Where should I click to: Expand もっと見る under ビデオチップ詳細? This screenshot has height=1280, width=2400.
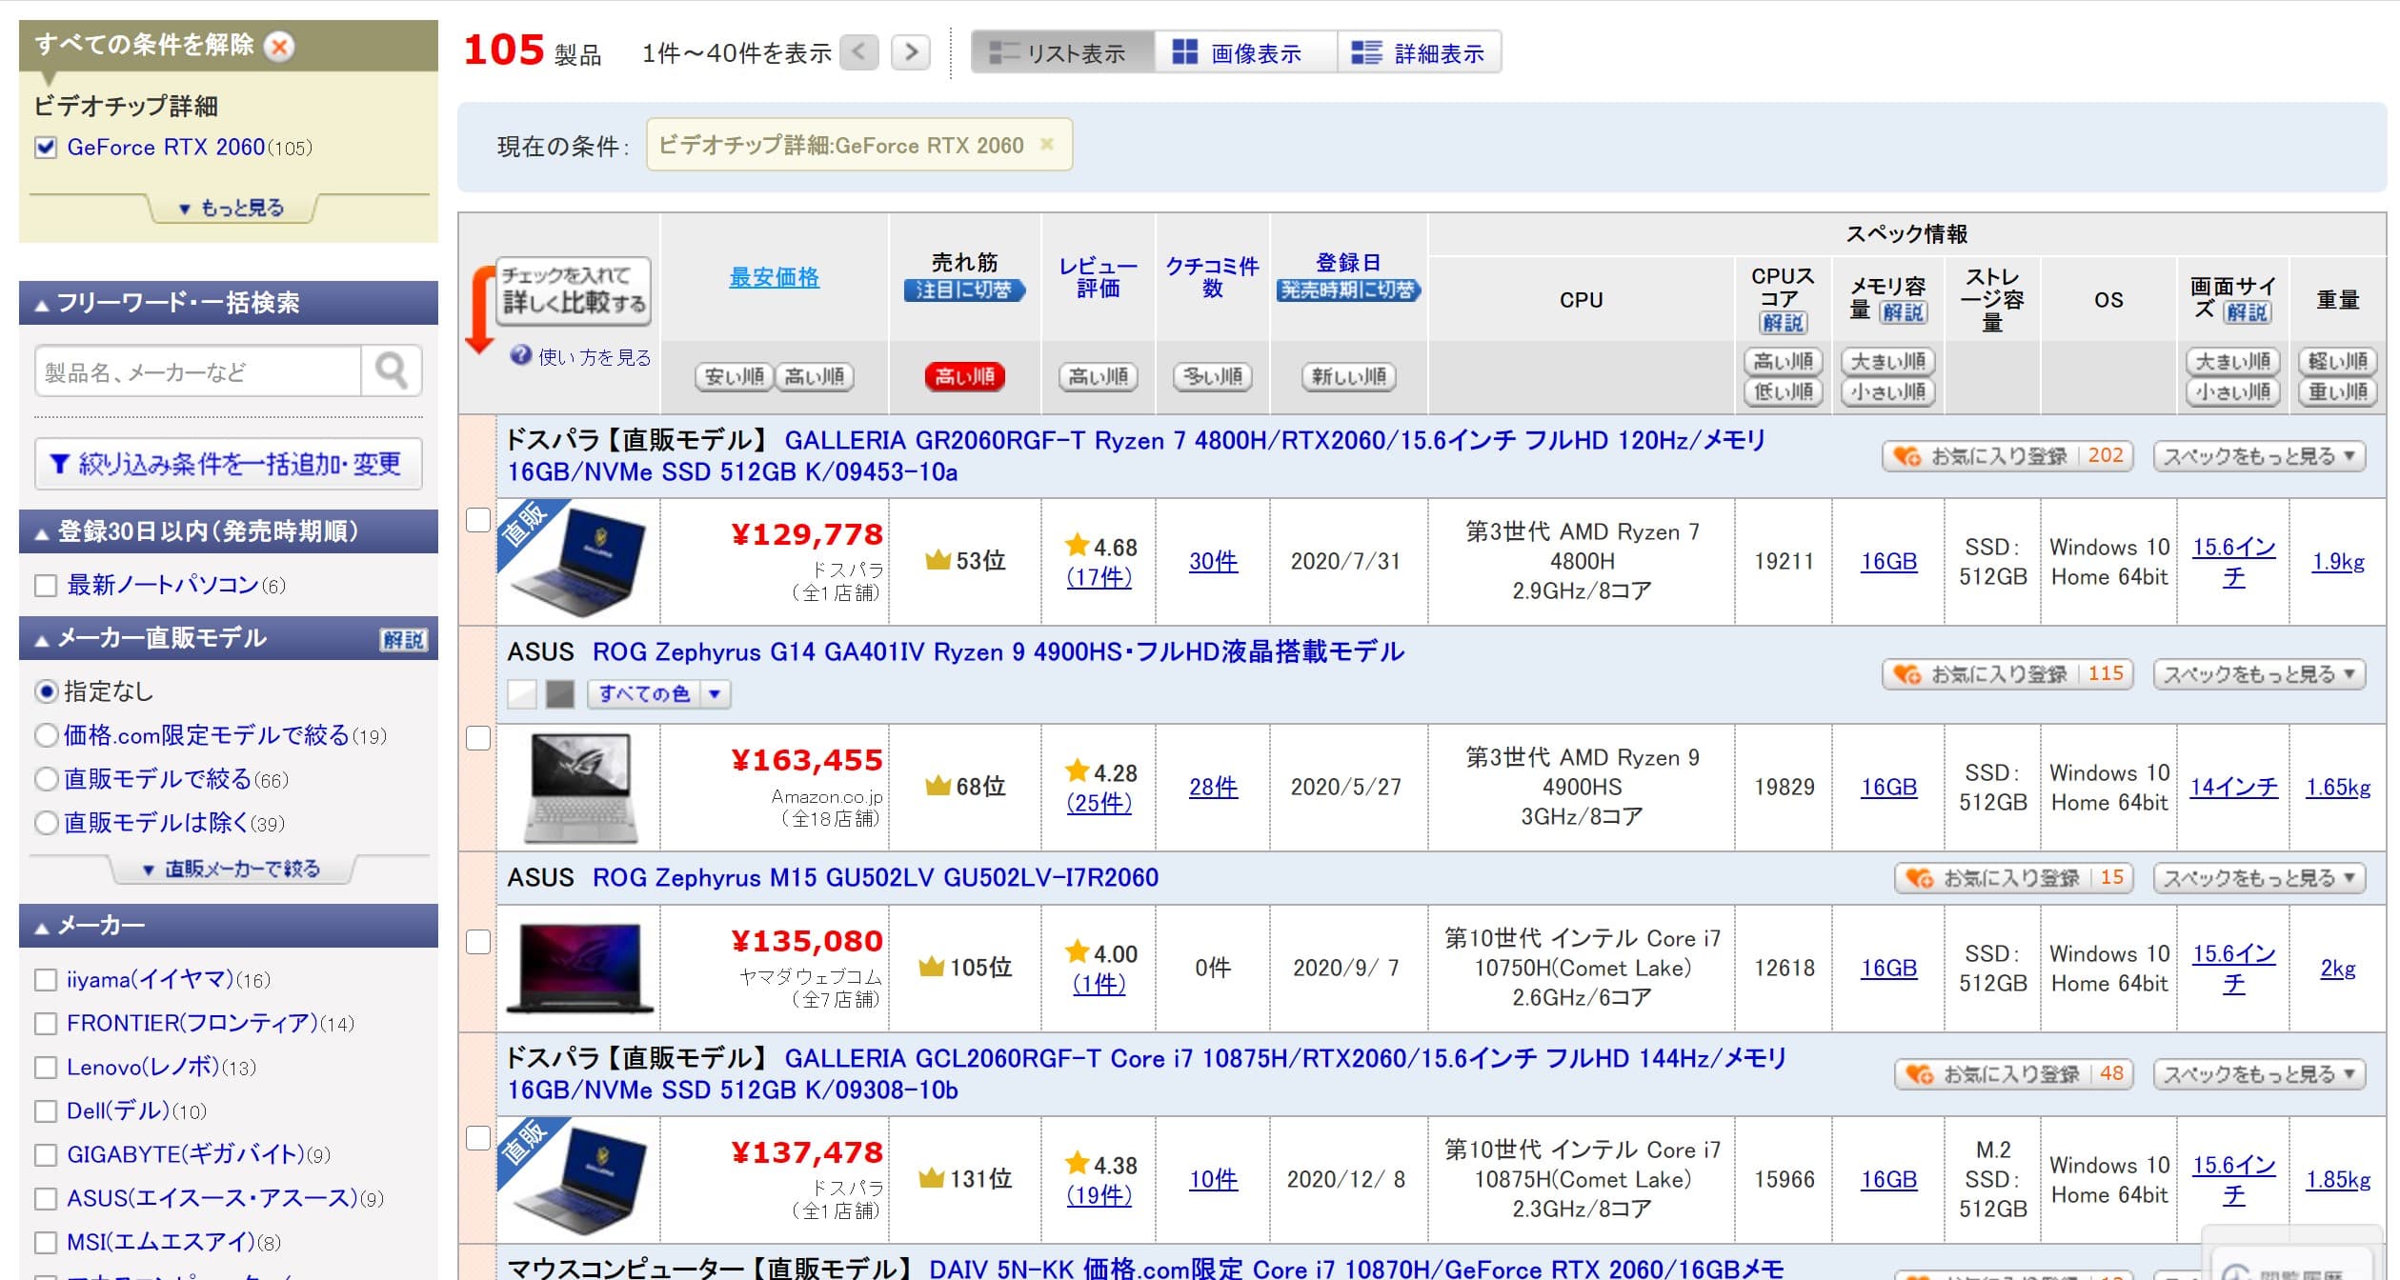pyautogui.click(x=232, y=208)
